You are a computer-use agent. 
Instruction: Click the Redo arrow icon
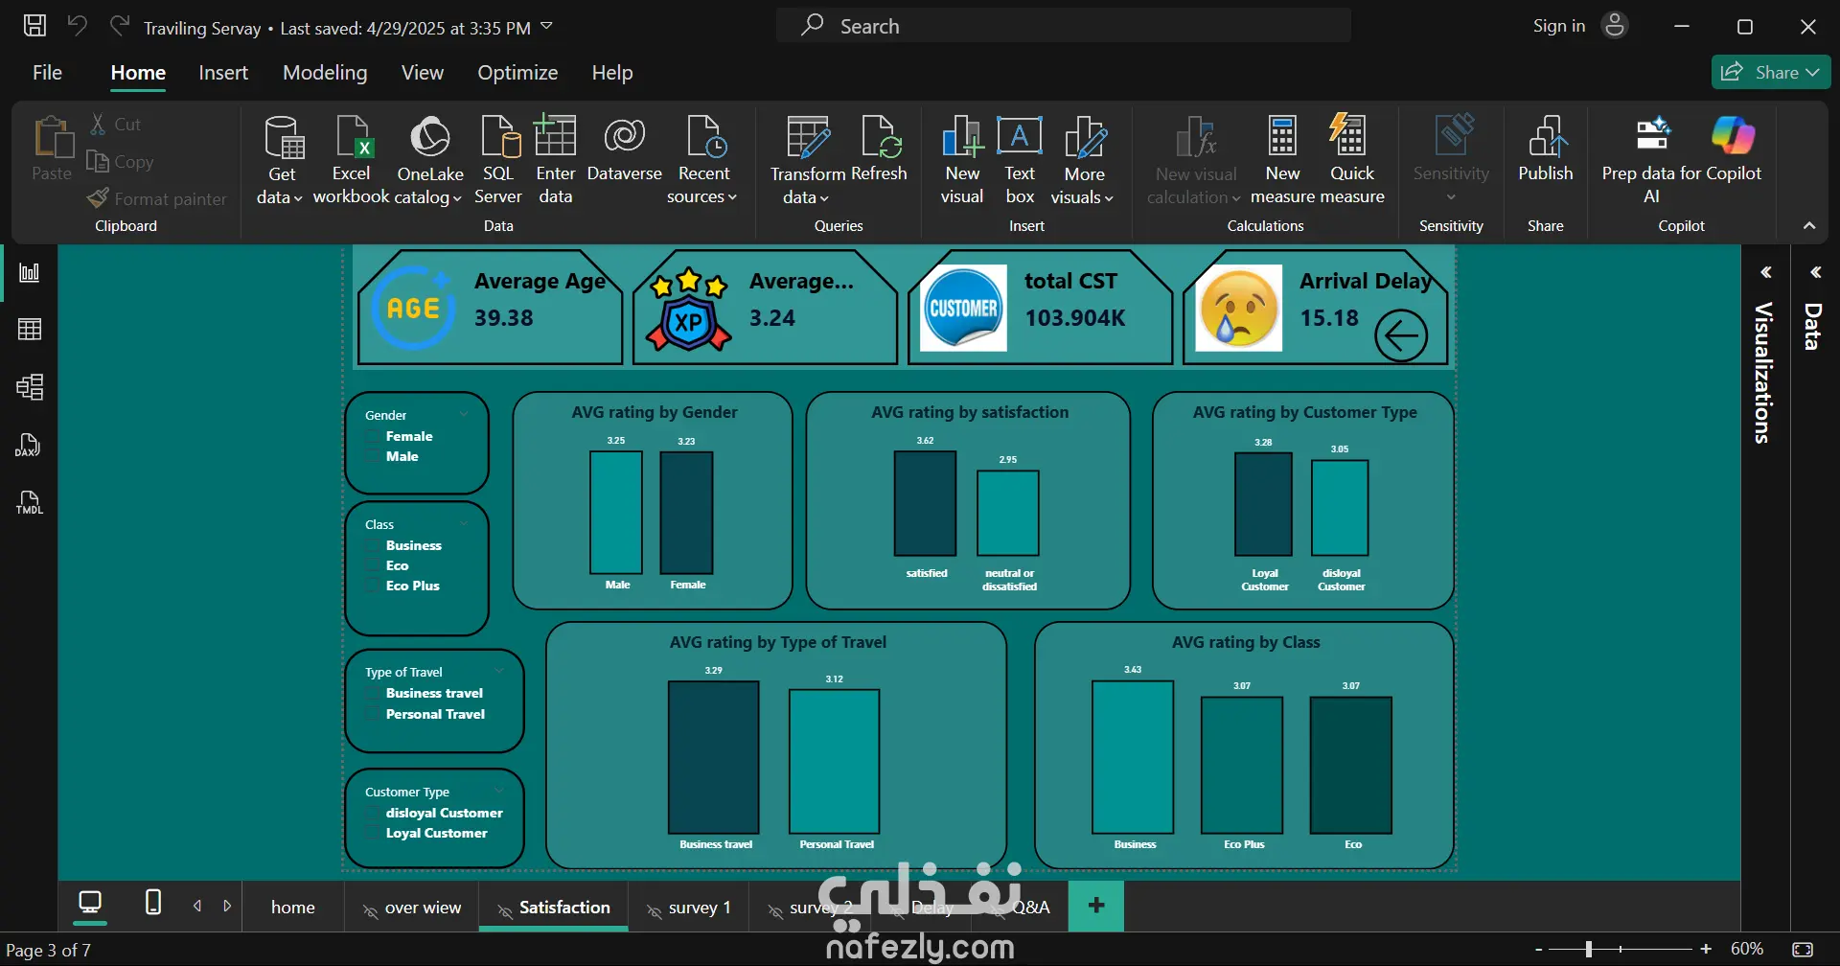119,26
